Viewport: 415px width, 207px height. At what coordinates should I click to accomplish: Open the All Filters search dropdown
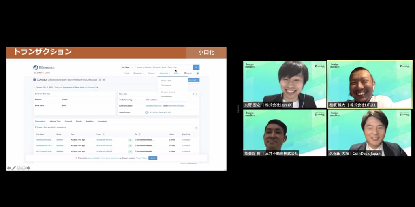128,68
